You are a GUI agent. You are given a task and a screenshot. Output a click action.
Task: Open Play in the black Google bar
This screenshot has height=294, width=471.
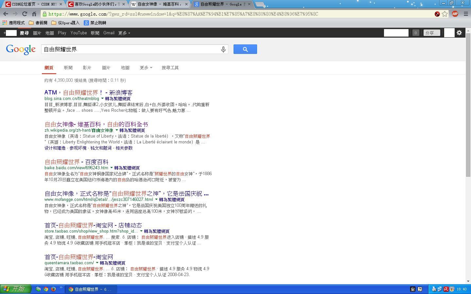click(x=62, y=33)
